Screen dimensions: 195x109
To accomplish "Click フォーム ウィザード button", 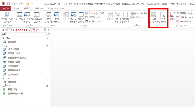I will 94,13.
